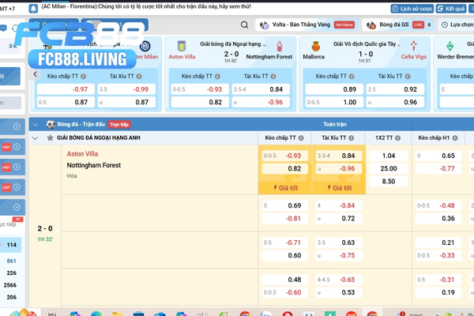Click Aston Villa club crest in card
474x316 pixels.
(182, 47)
